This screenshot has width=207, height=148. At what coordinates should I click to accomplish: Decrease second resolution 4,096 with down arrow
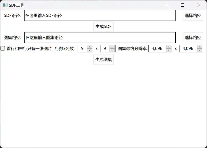point(200,50)
